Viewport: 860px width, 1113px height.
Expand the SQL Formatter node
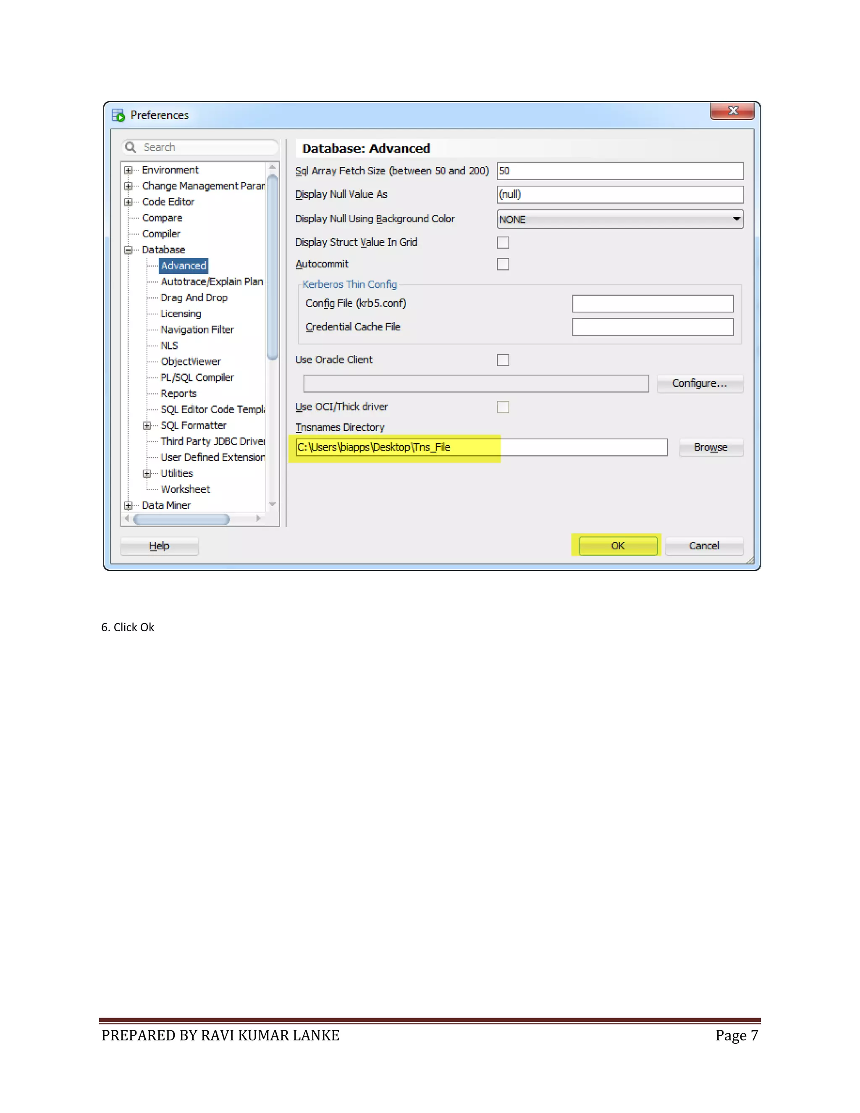point(147,425)
